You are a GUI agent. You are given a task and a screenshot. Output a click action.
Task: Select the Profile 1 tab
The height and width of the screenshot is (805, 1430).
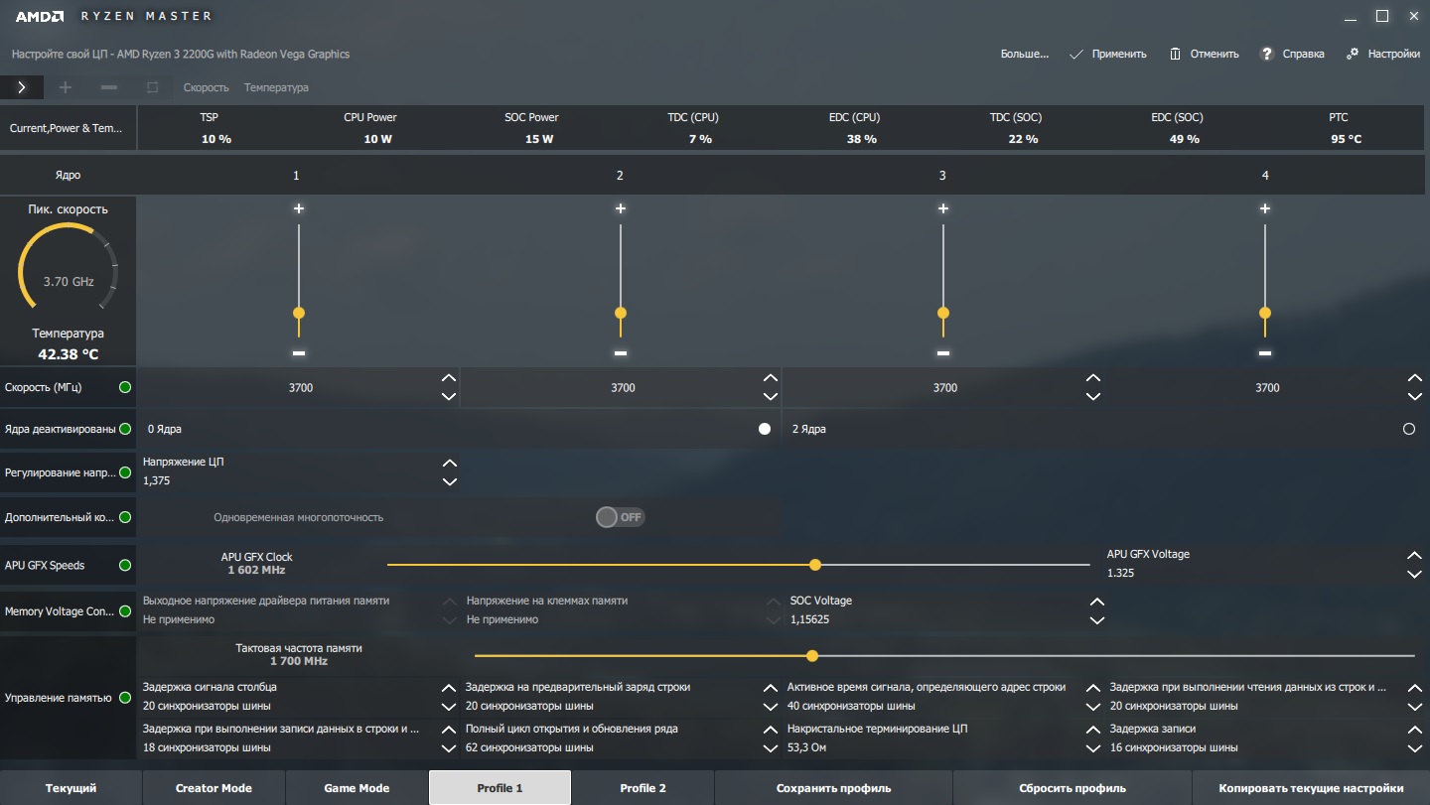pos(500,788)
